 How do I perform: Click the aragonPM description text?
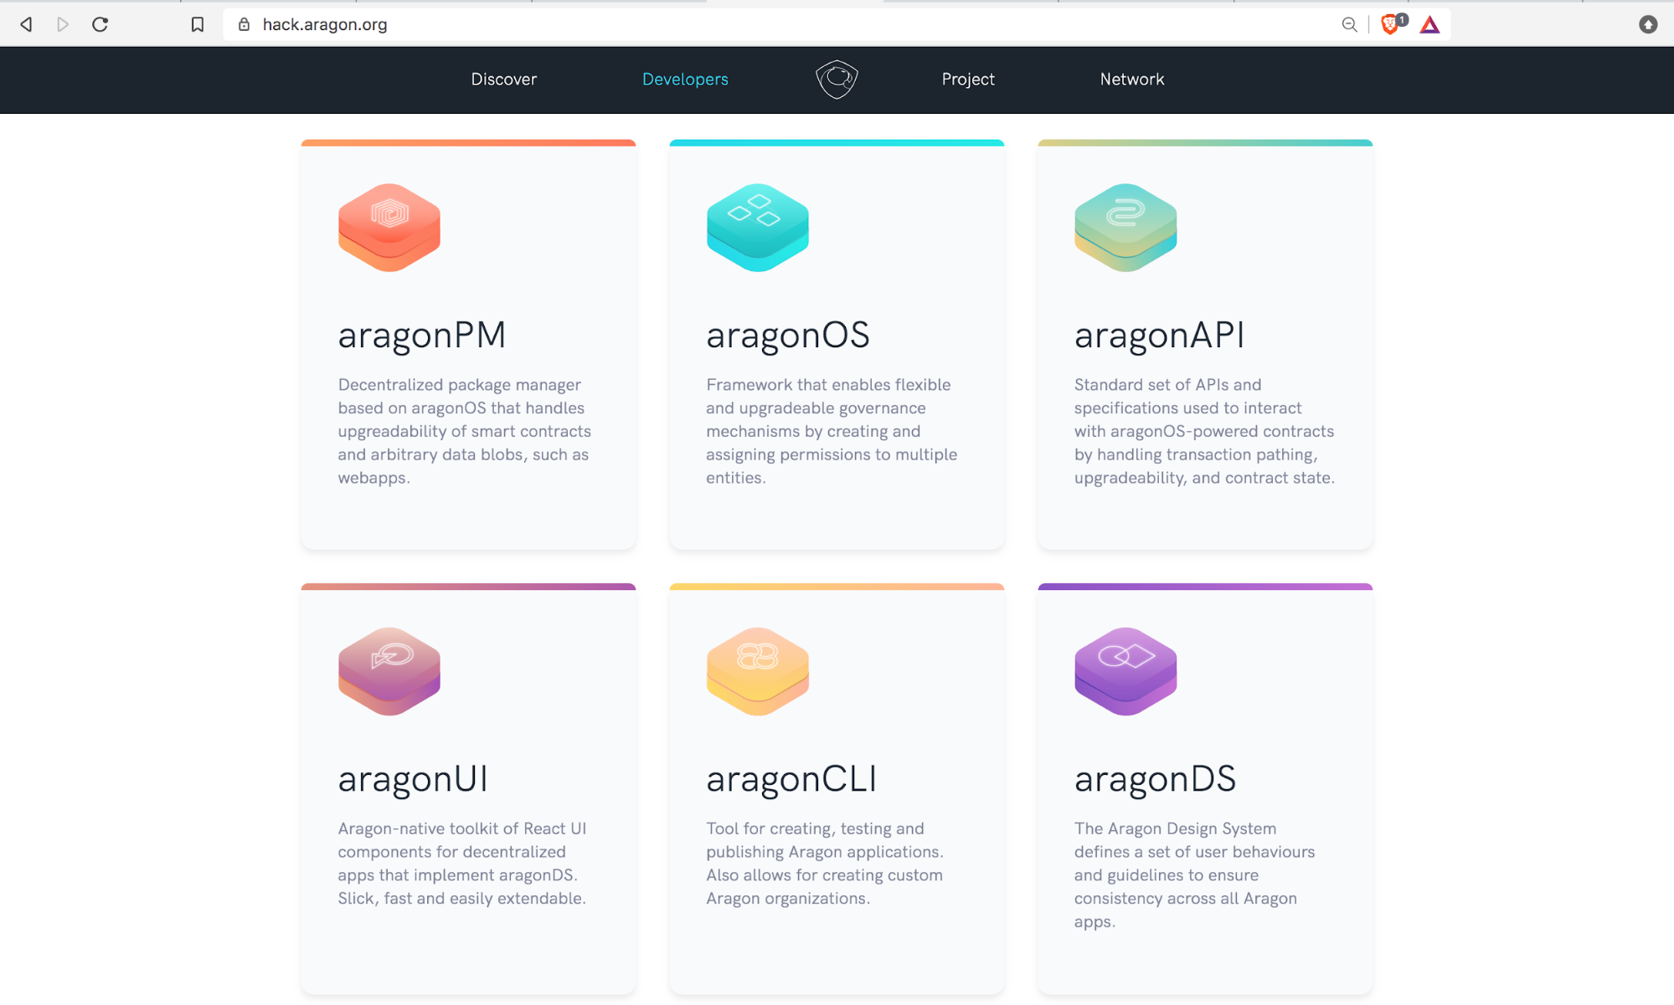pos(465,431)
